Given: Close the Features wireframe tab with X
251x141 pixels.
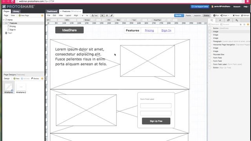Looking at the screenshot, I should pos(61,11).
